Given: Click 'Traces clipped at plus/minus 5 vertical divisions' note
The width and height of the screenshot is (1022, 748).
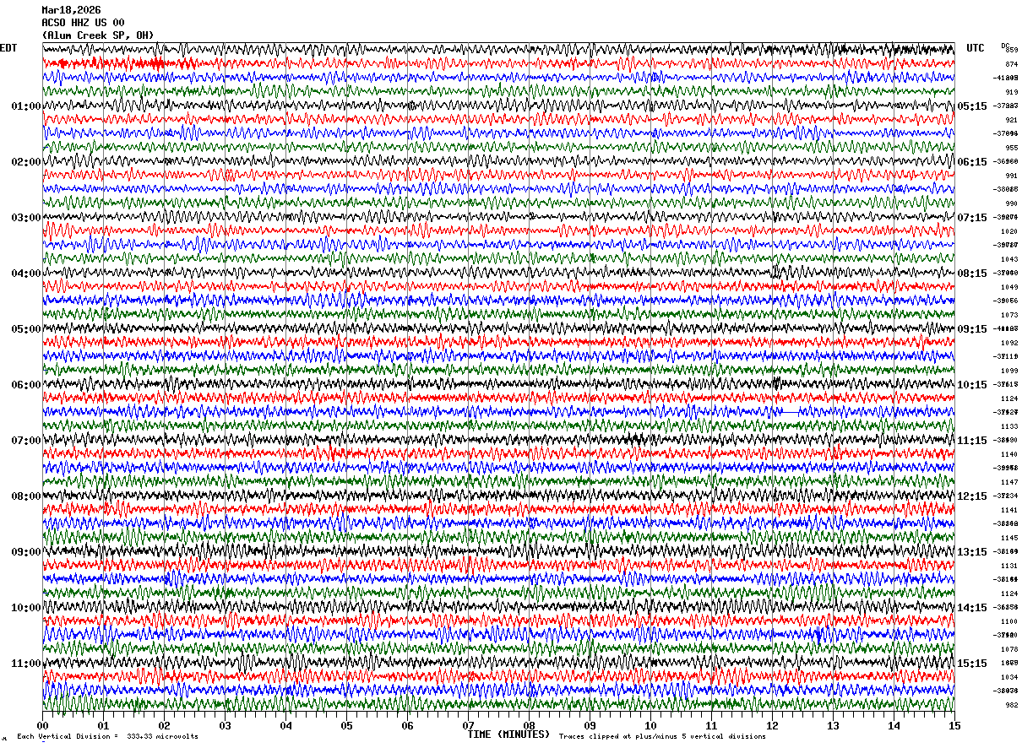Looking at the screenshot, I should pyautogui.click(x=662, y=736).
